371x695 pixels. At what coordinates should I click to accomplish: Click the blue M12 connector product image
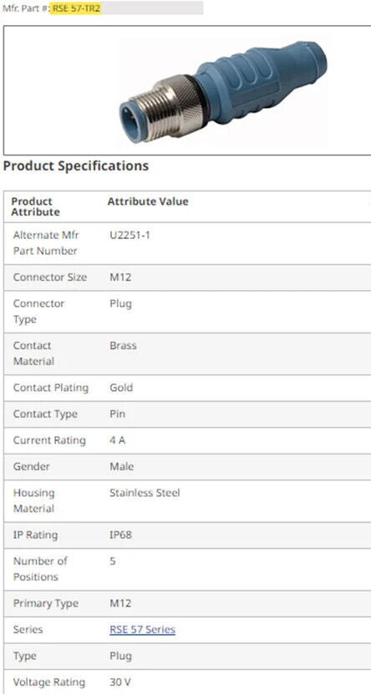pos(223,92)
